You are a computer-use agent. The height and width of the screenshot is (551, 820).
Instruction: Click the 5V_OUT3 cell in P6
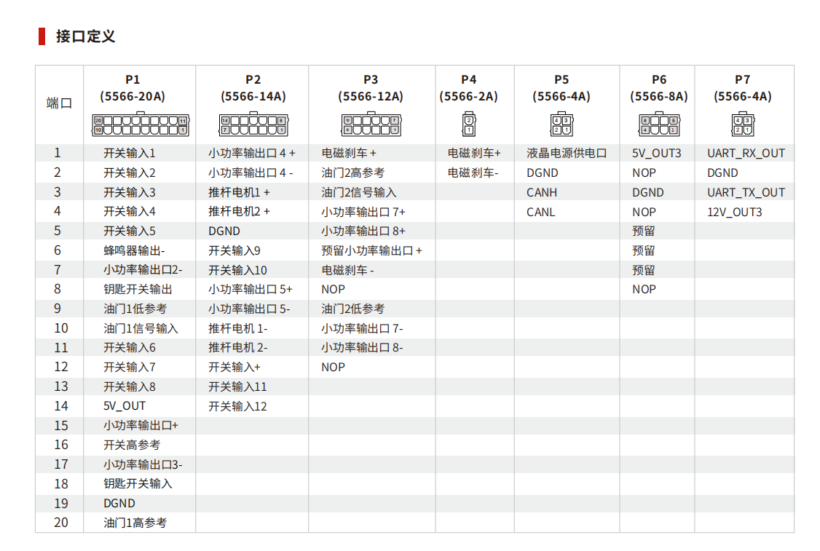(656, 154)
